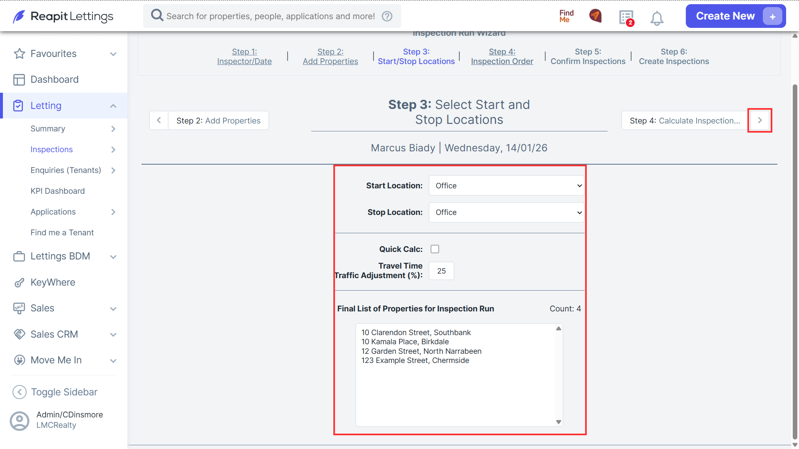The width and height of the screenshot is (799, 449).
Task: Collapse the Letting section
Action: [113, 106]
